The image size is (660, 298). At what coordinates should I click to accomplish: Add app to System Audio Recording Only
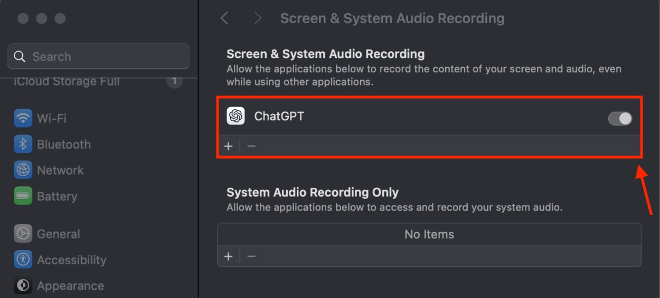point(228,256)
